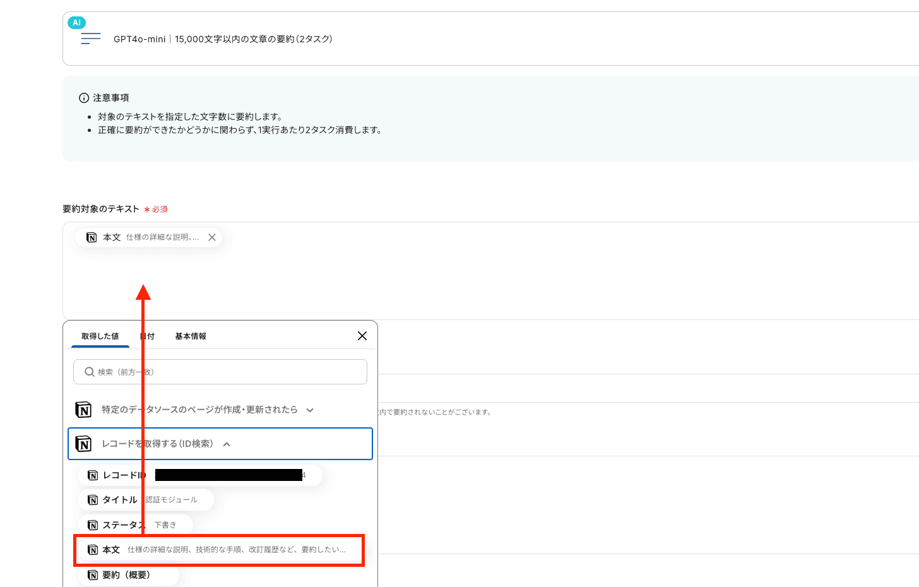Click Notion icon of 特定のデータソース row
919x587 pixels.
coord(83,410)
